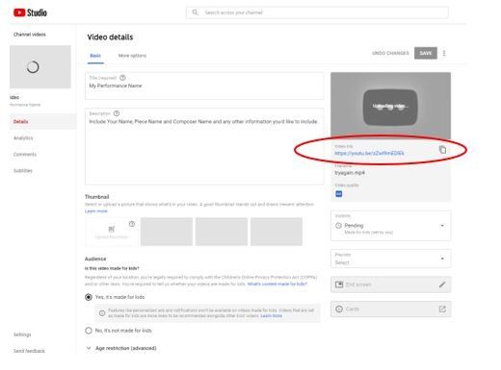
Task: Click in the search across your channel field
Action: pyautogui.click(x=317, y=12)
